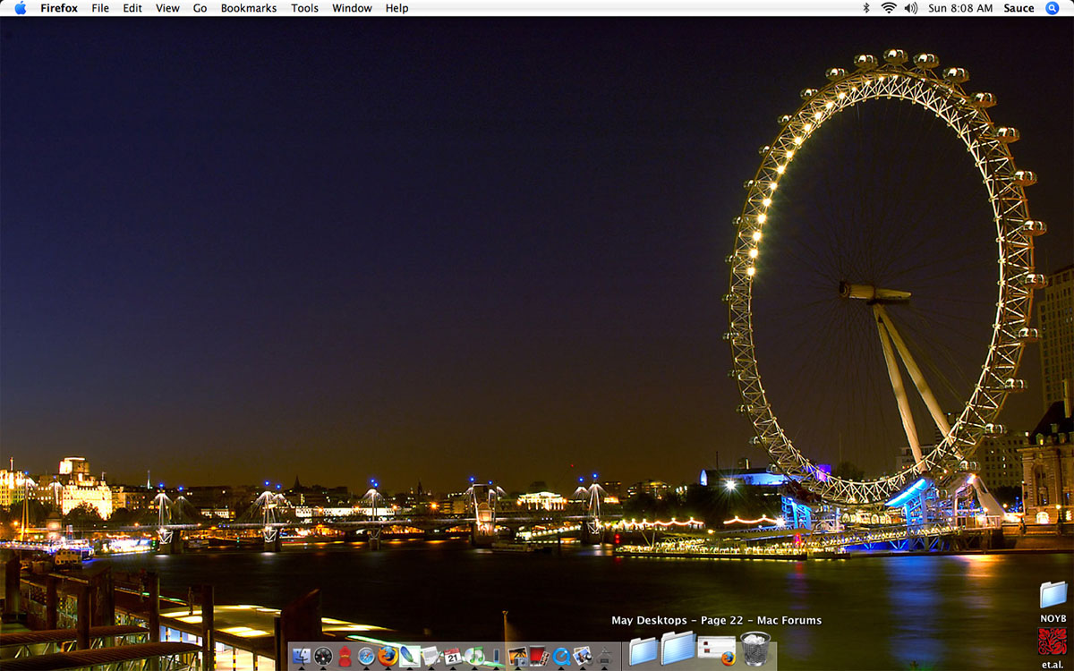Restore minimized Mac Forums window from dock
Viewport: 1074px width, 671px height.
[x=716, y=650]
